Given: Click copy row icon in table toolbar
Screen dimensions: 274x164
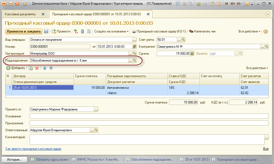Looking at the screenshot, I should (x=31, y=68).
